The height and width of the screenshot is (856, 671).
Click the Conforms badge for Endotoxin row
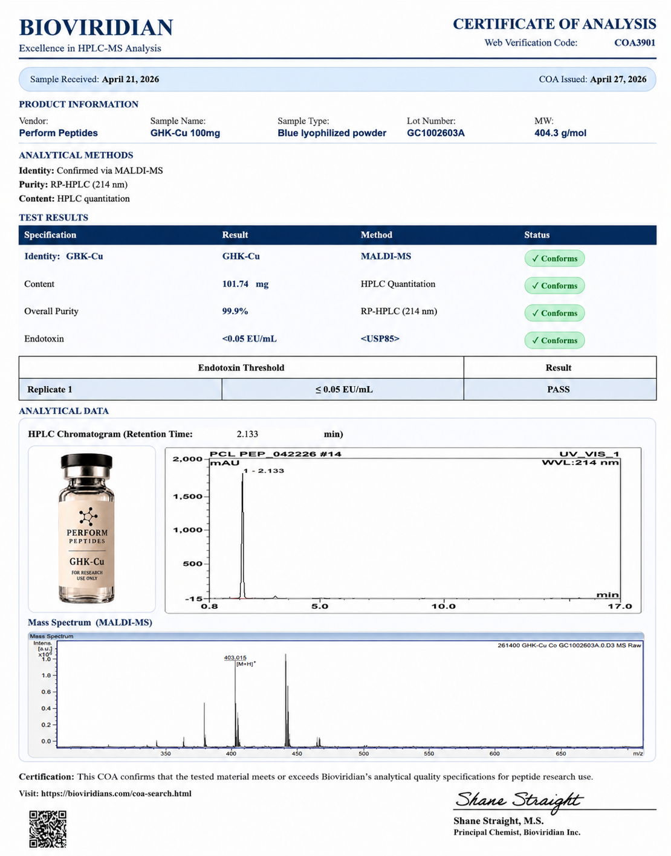tap(554, 340)
